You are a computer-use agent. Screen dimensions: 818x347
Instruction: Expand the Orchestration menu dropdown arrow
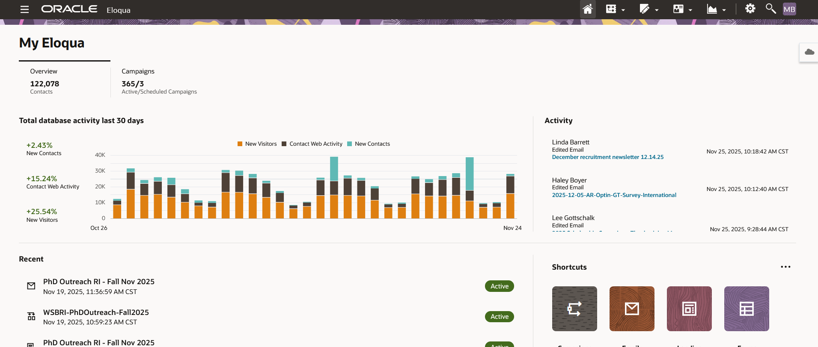click(623, 10)
